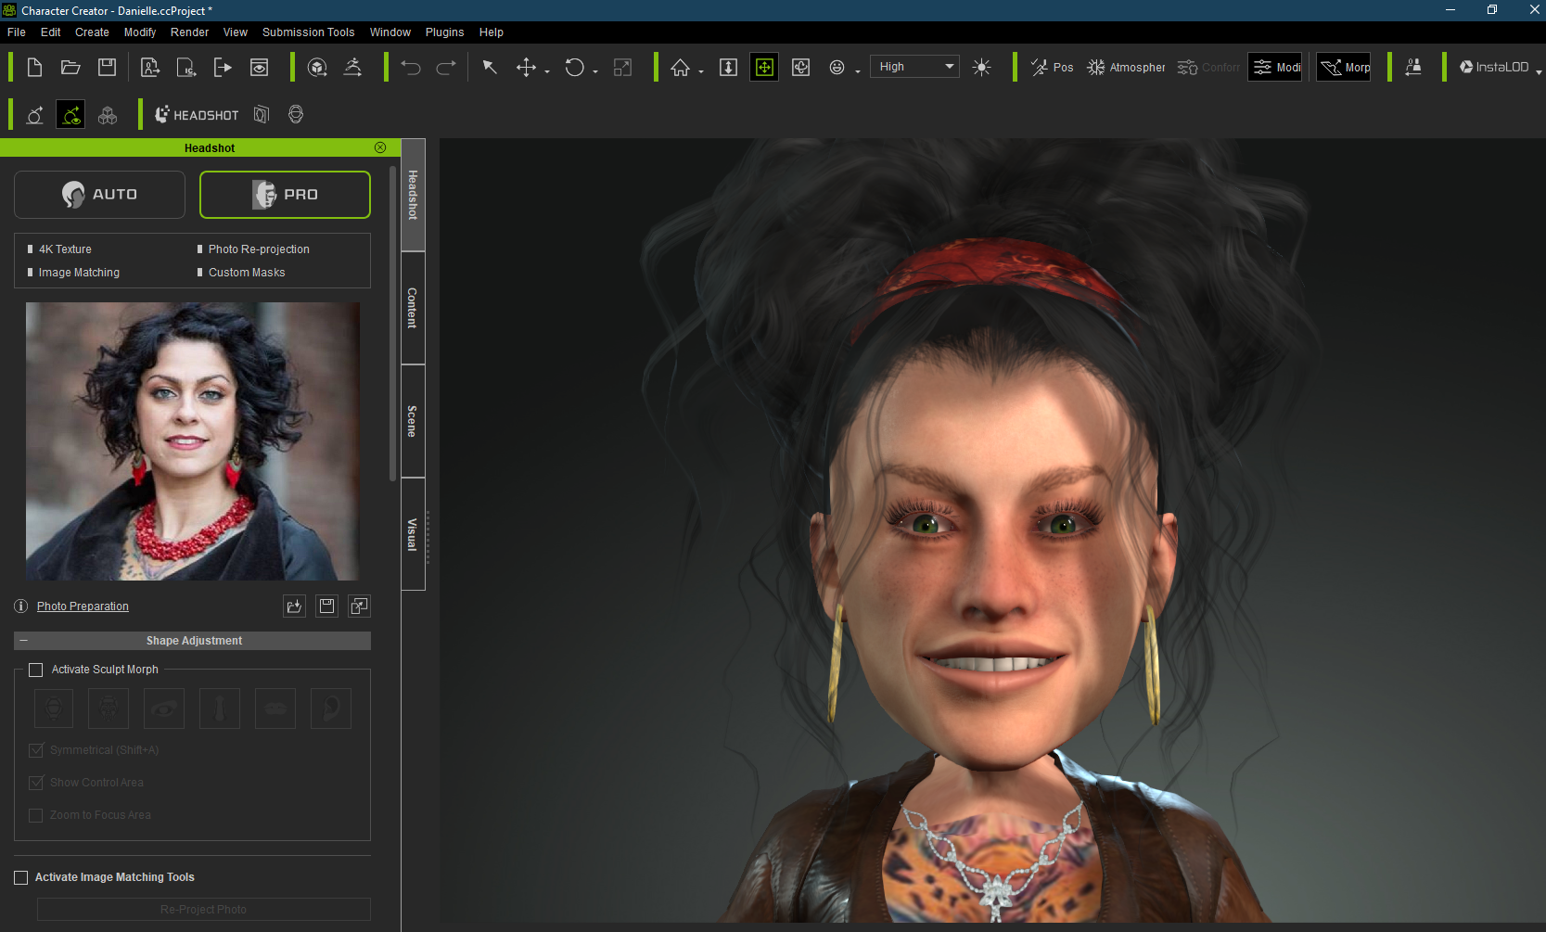This screenshot has width=1546, height=932.
Task: Toggle the Show Control Area checkbox
Action: [36, 783]
